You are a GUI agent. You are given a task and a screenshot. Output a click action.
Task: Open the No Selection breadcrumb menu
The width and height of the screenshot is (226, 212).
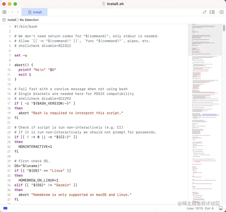[29, 20]
